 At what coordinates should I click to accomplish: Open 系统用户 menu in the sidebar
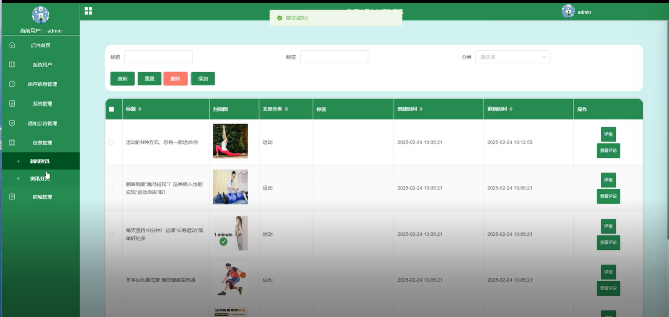pos(40,65)
